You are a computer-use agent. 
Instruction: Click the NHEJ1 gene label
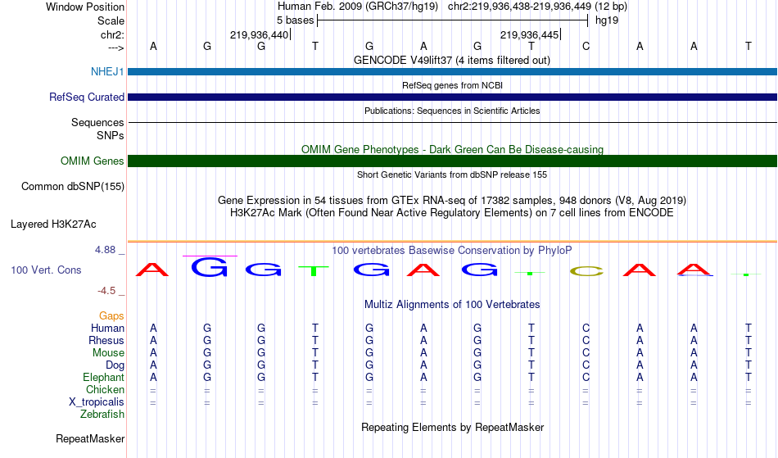(107, 71)
